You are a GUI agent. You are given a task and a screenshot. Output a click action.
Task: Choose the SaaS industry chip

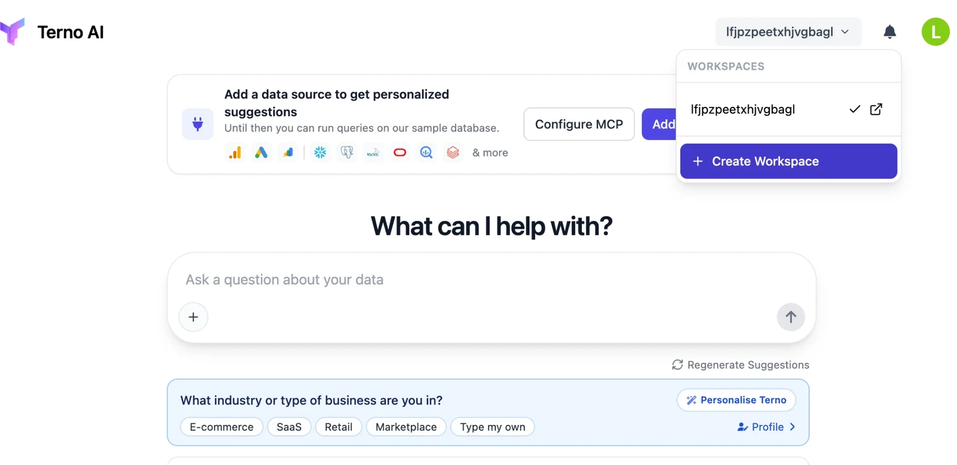[289, 427]
